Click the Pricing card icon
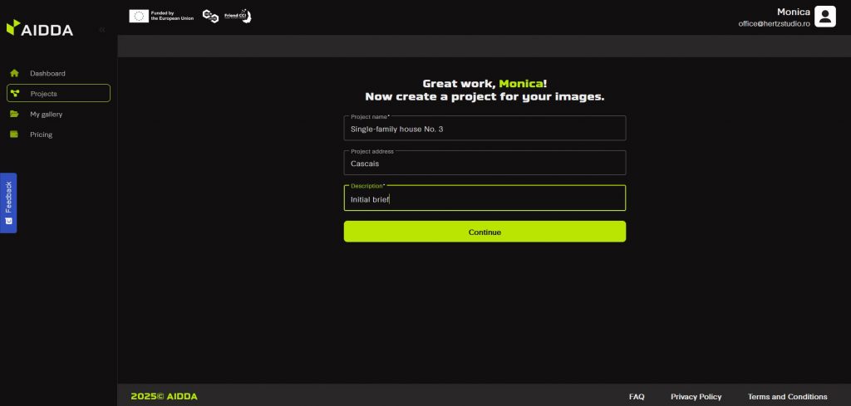Viewport: 851px width, 406px height. click(x=14, y=135)
